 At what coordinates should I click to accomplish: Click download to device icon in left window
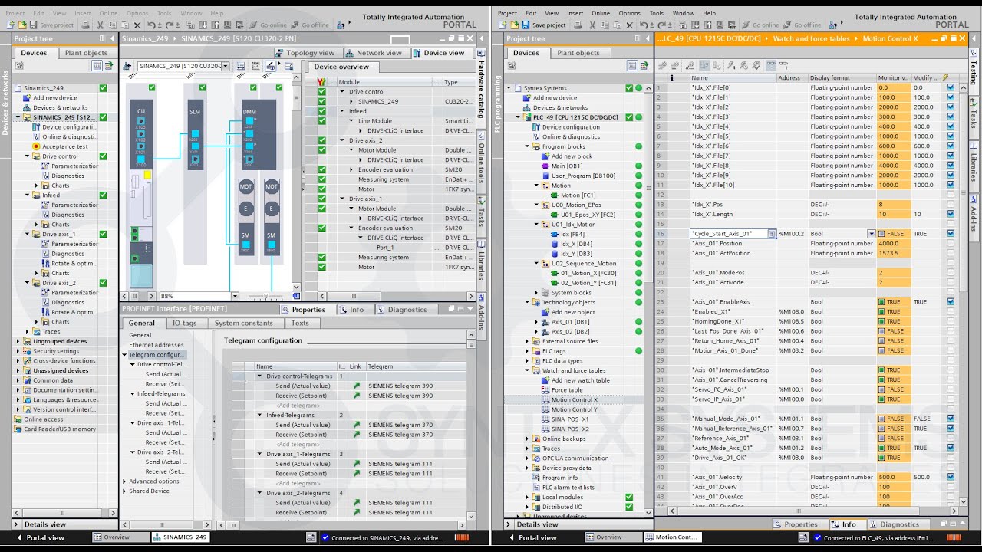tap(204, 25)
